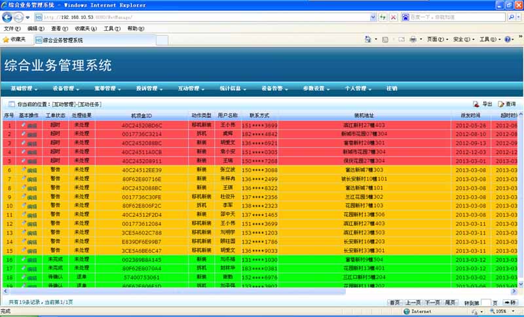Click the 收藏夹 favorites star icon

(x=6, y=40)
